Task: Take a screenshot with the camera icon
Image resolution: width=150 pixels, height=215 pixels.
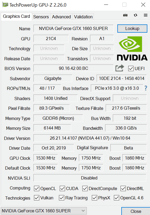Action: [125, 15]
